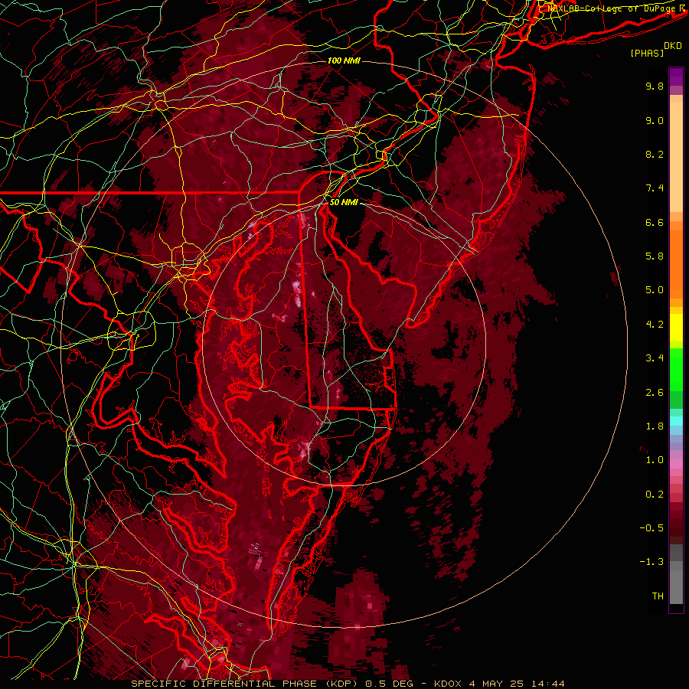Screen dimensions: 689x689
Task: Click the 3.4 scale value
Action: pyautogui.click(x=655, y=358)
